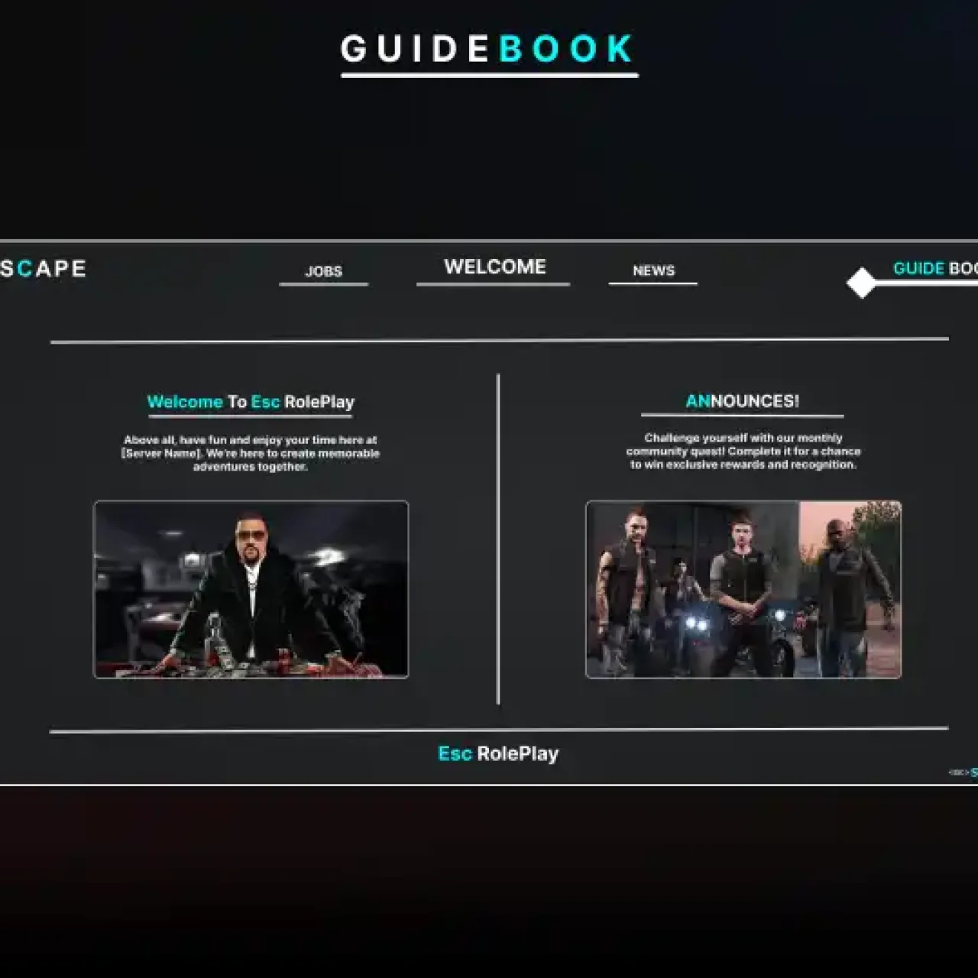
Task: Click the 'Above all, have fun' paragraph
Action: point(251,453)
